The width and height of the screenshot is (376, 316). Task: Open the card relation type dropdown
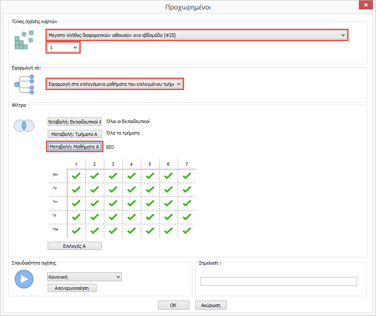tap(196, 35)
